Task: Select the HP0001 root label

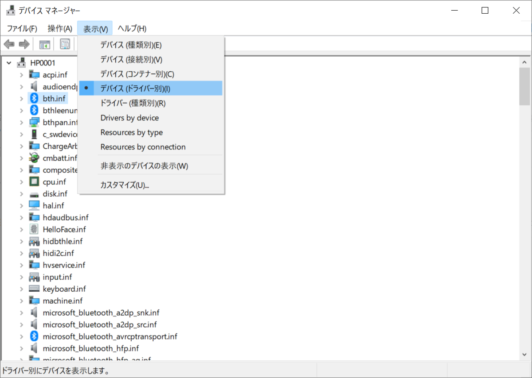Action: pos(43,63)
